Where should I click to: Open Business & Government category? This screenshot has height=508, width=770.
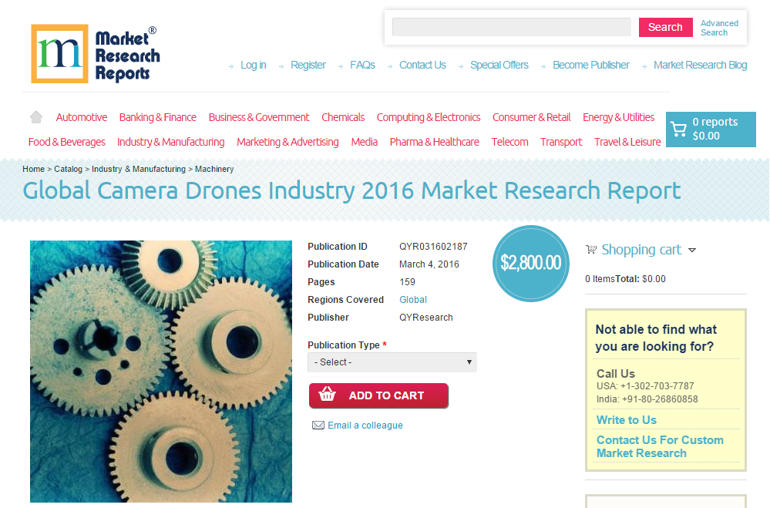259,117
